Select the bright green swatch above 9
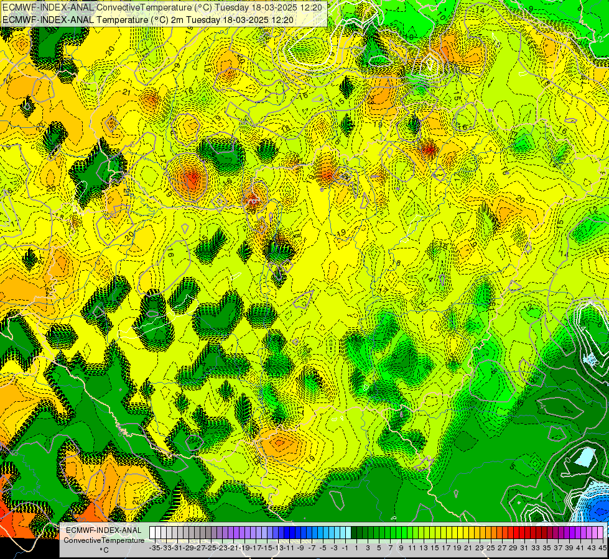The height and width of the screenshot is (559, 609). point(399,533)
